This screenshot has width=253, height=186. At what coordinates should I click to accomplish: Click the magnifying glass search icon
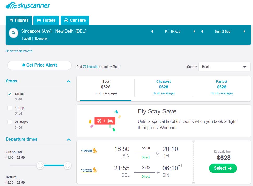(x=13, y=33)
